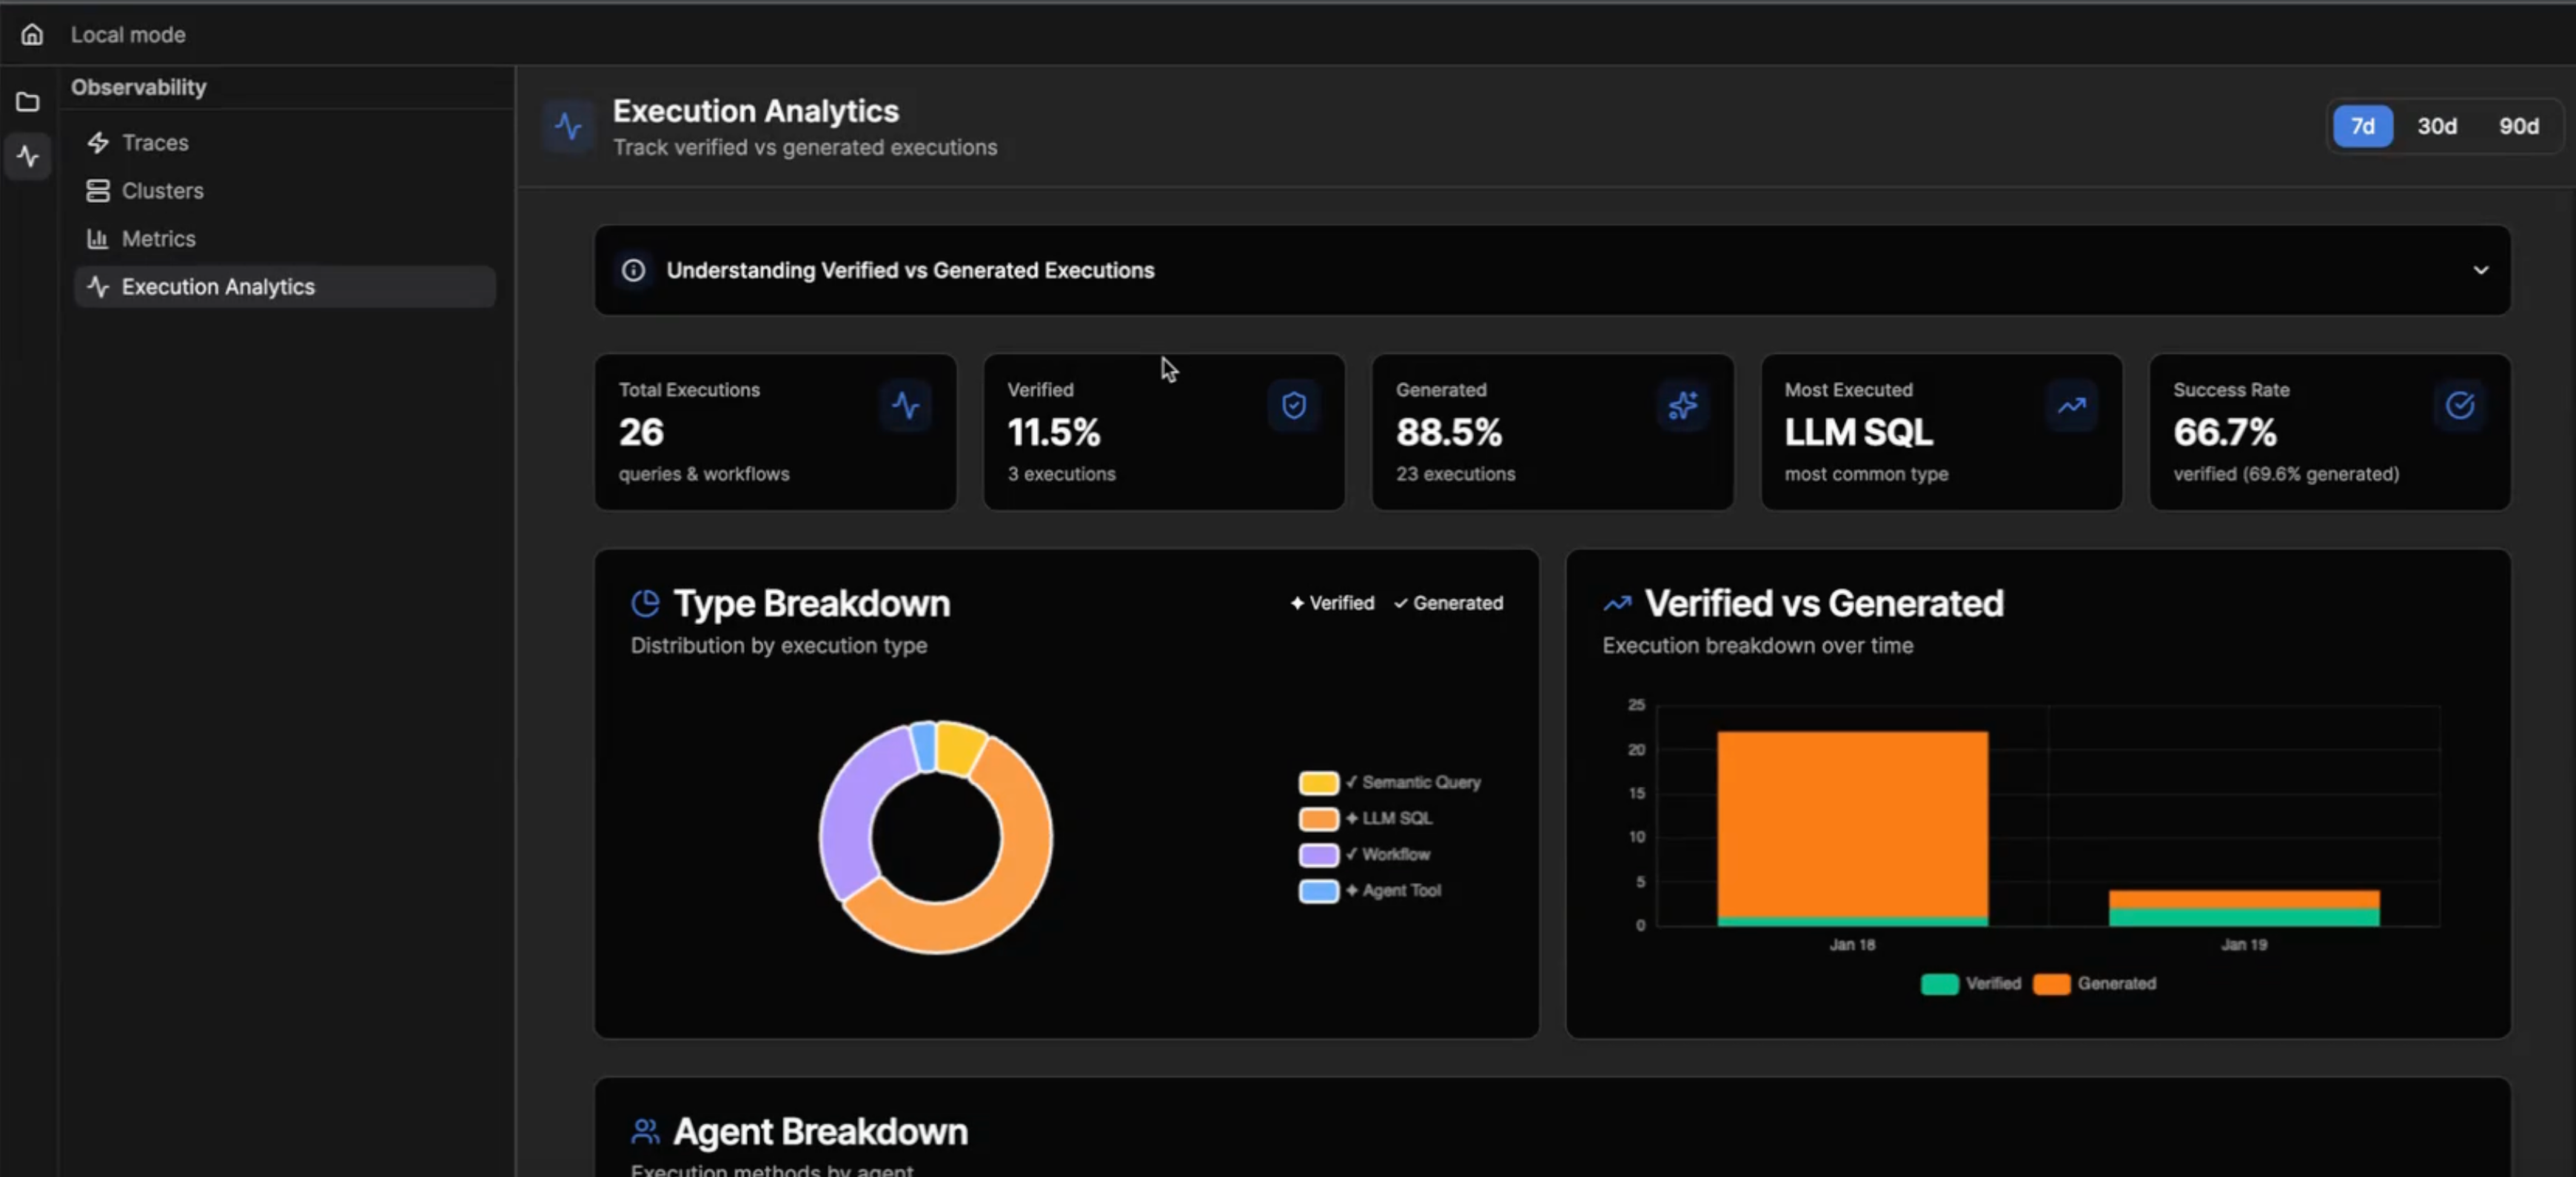Go to Metrics page in sidebar

pyautogui.click(x=158, y=239)
